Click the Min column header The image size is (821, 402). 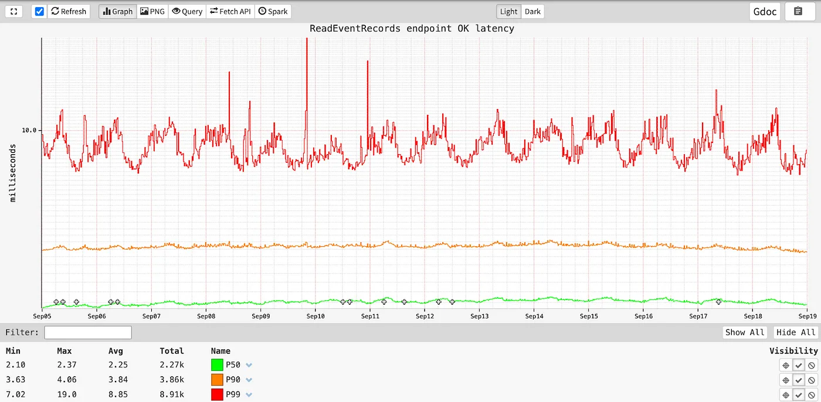tap(13, 351)
